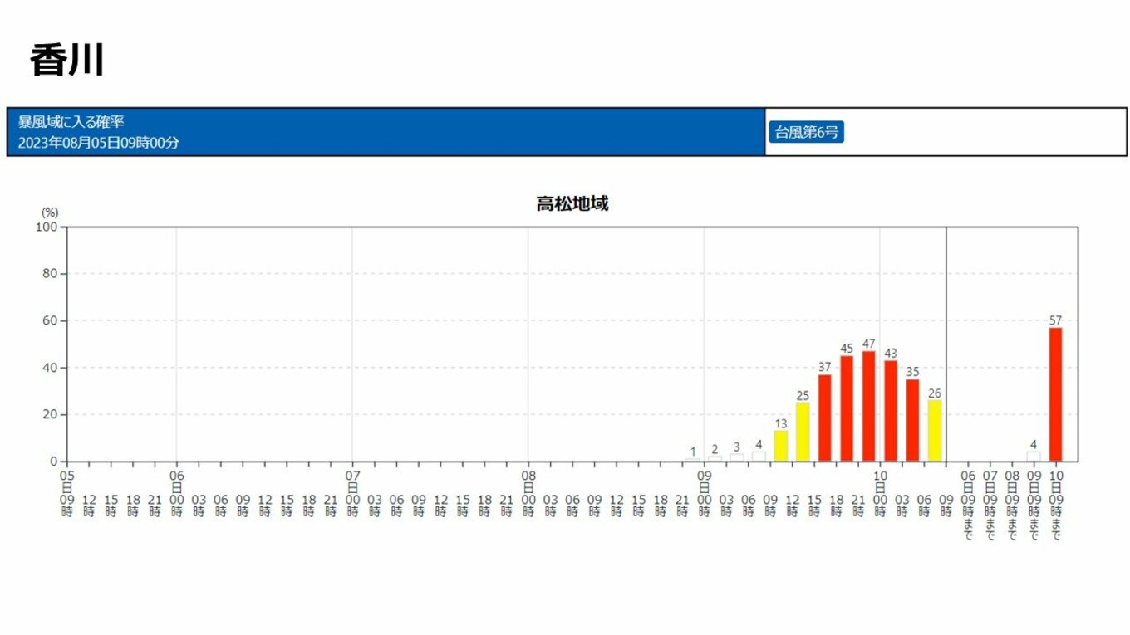This screenshot has height=635, width=1130.
Task: Click the red bar with value 35
Action: click(x=912, y=420)
